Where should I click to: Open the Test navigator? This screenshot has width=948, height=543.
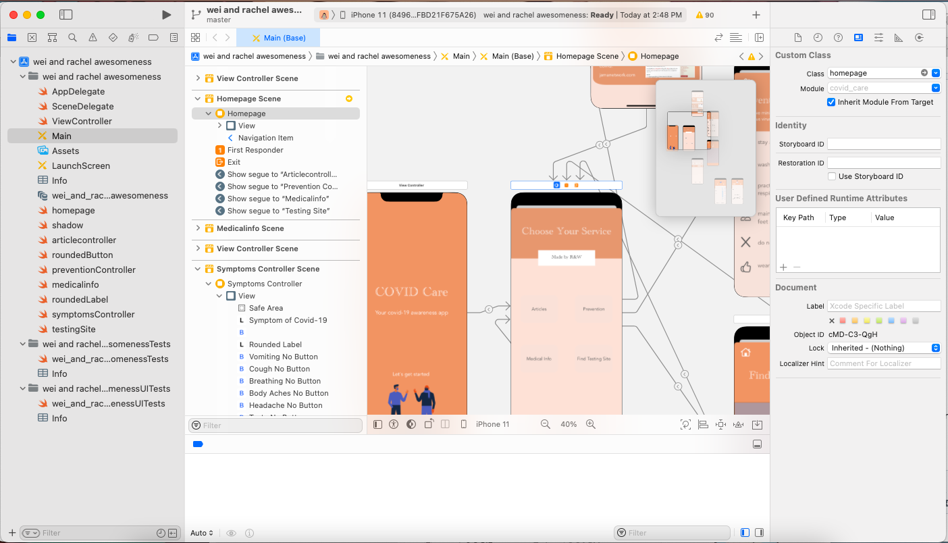coord(113,38)
